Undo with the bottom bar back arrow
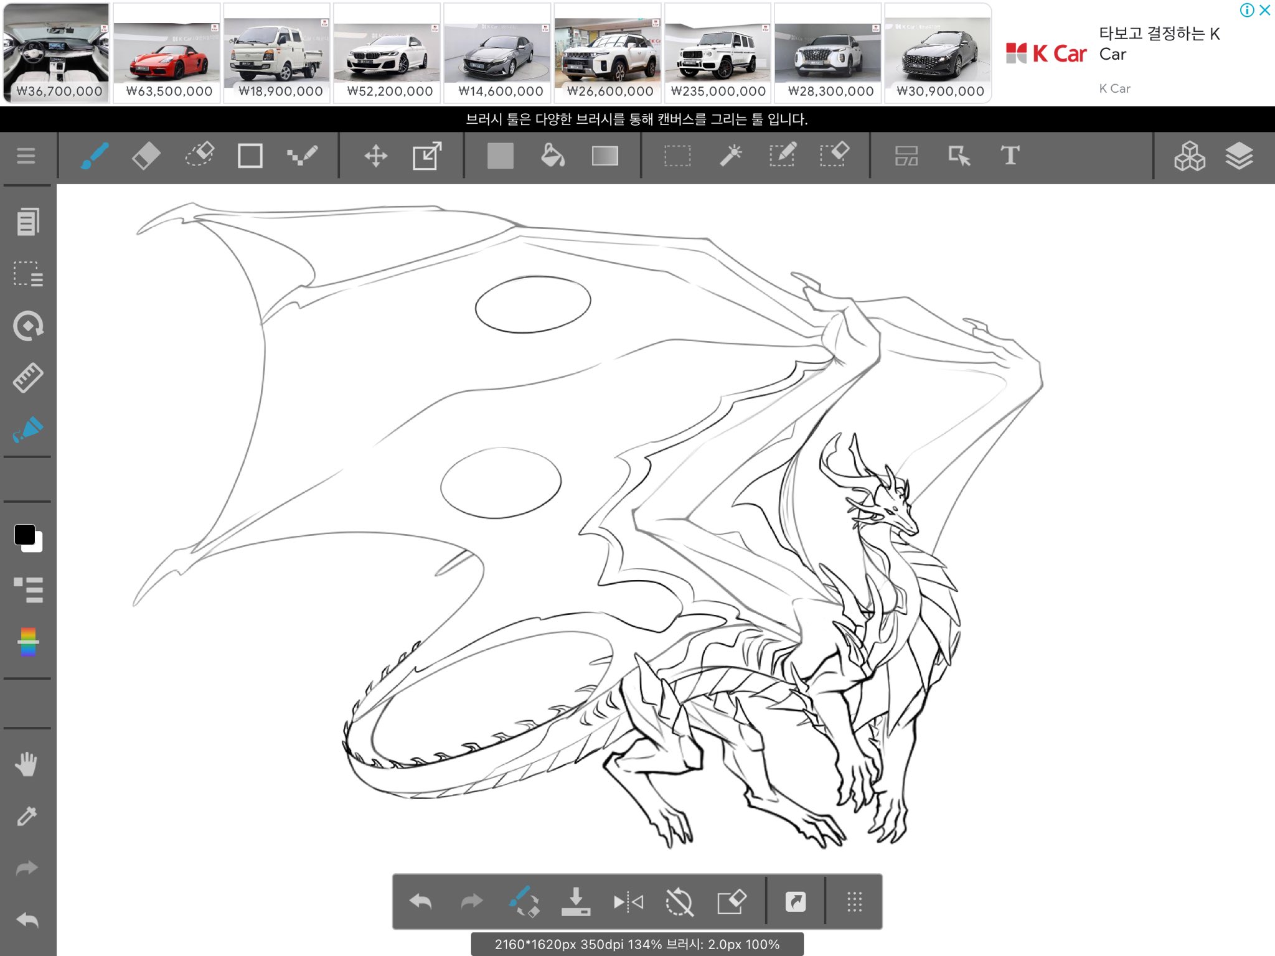1275x956 pixels. point(421,902)
